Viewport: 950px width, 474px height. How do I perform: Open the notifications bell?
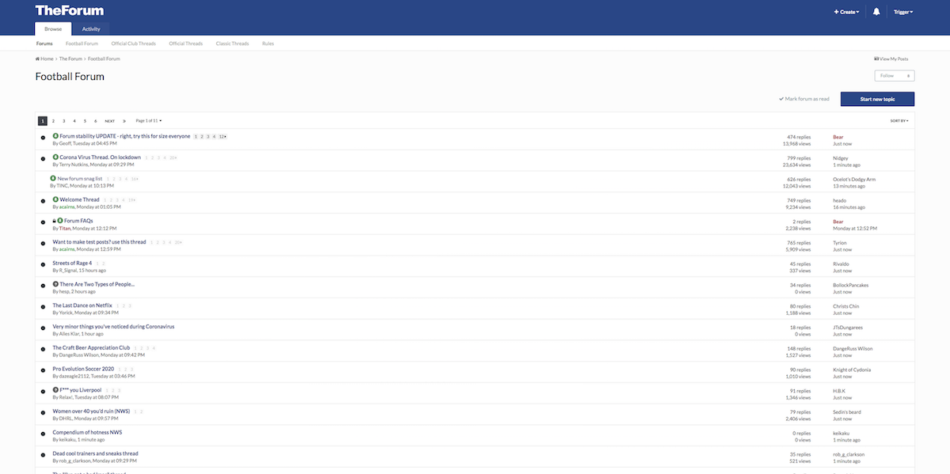[876, 11]
